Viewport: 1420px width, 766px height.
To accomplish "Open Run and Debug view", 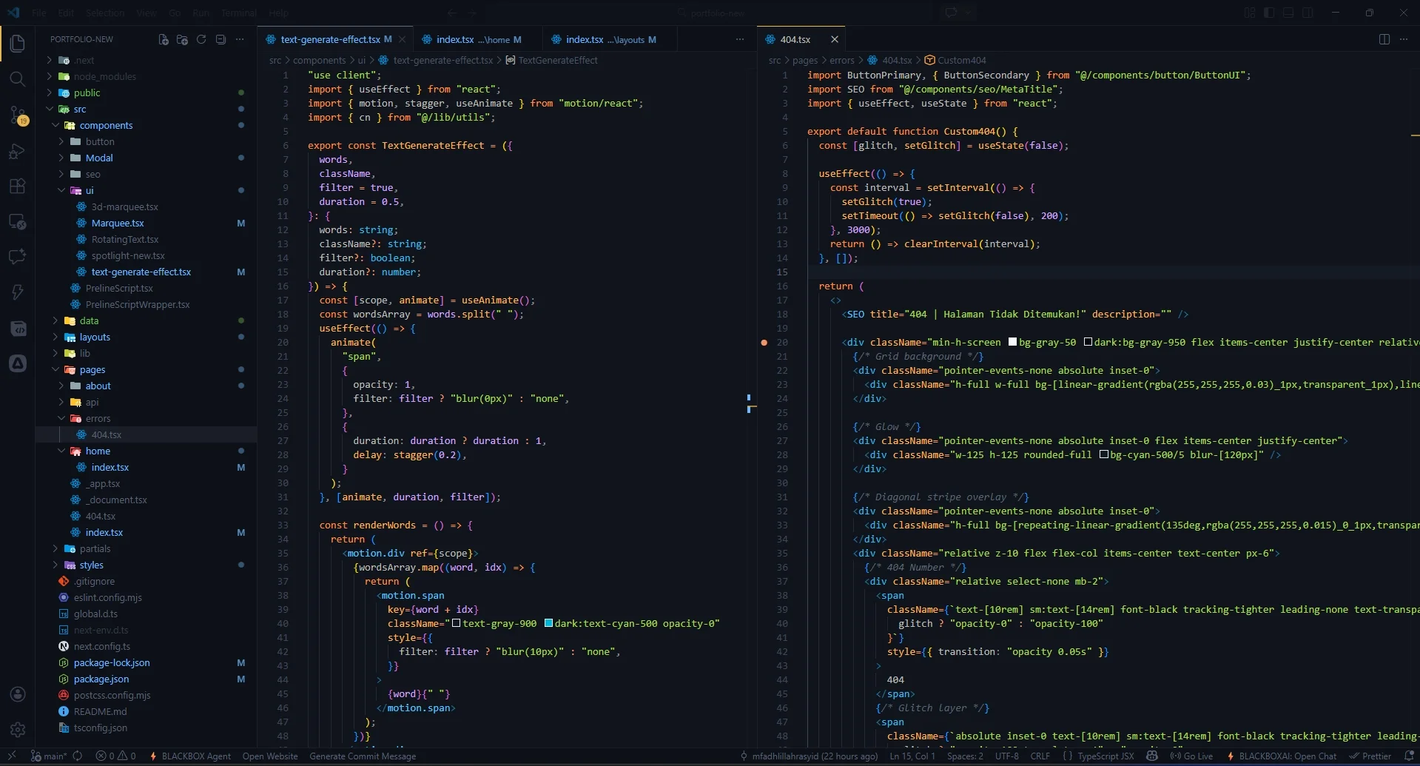I will click(x=18, y=151).
